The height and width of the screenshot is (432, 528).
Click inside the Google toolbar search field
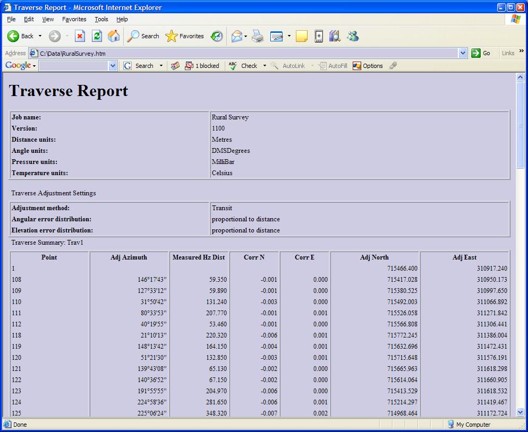coord(73,66)
